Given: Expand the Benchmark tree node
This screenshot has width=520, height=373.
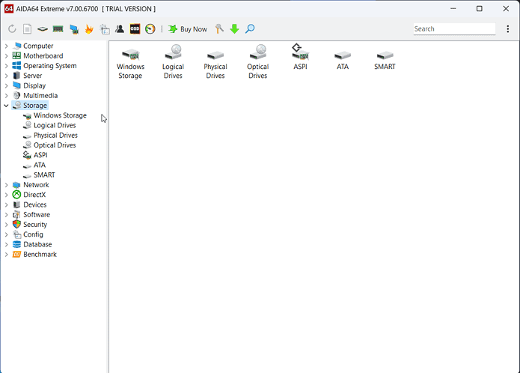Looking at the screenshot, I should click(x=7, y=255).
